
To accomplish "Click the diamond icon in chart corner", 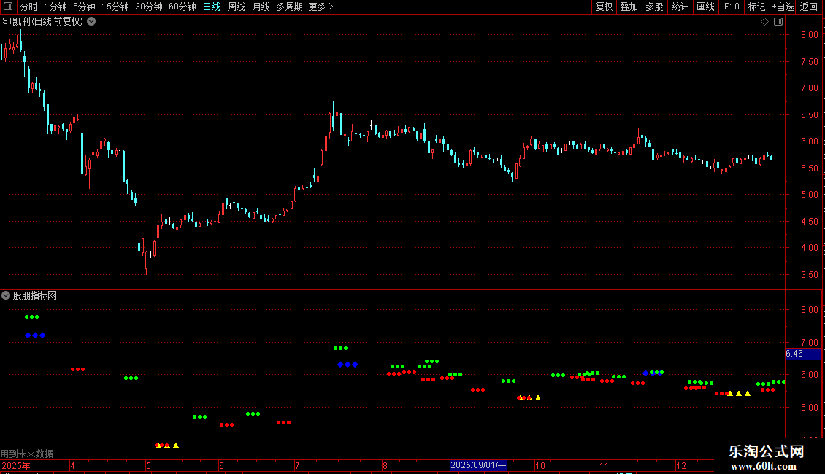I will pos(765,22).
